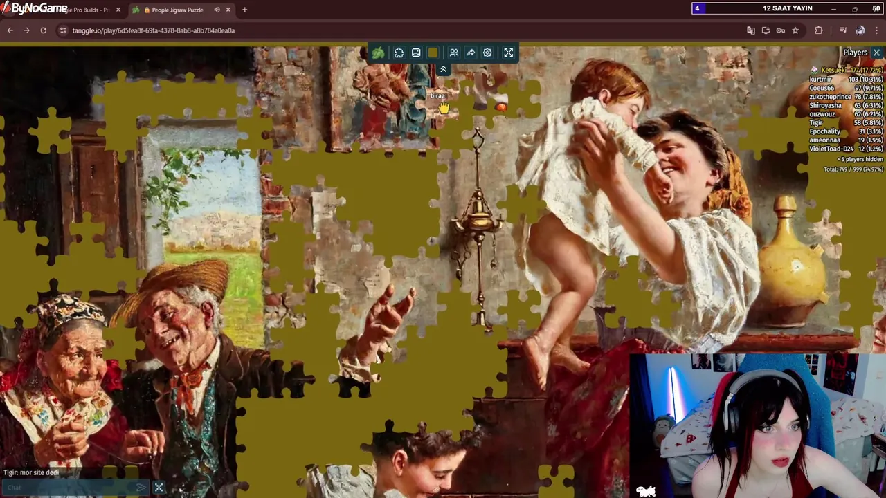Reload the tanggle.io page
The height and width of the screenshot is (498, 886).
[x=43, y=30]
